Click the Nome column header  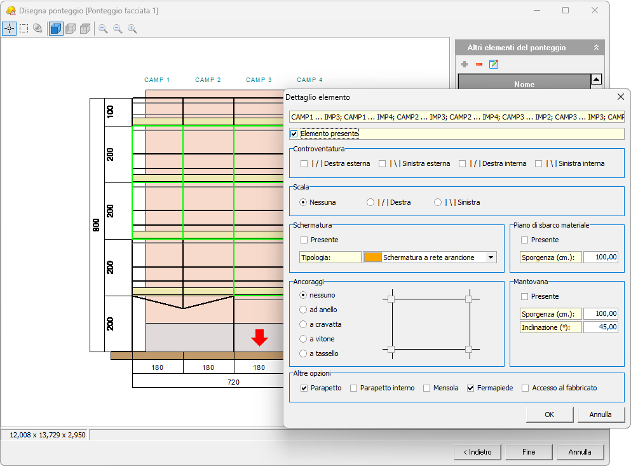524,84
